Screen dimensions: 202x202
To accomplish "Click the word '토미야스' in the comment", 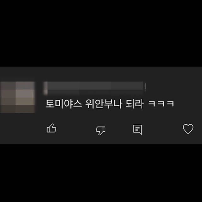I will [64, 104].
